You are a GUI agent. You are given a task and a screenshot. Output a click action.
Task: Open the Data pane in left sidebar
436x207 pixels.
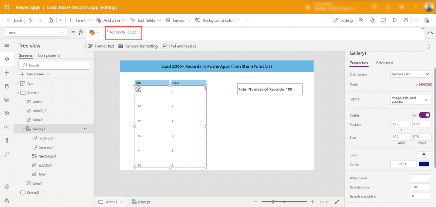pyautogui.click(x=6, y=86)
